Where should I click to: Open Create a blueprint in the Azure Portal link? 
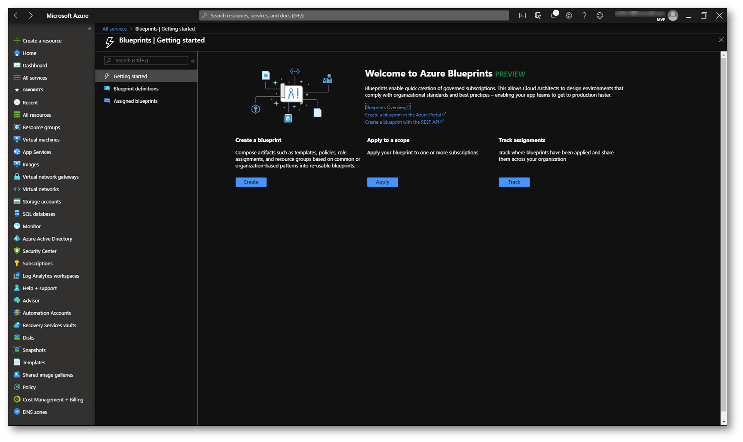click(405, 115)
